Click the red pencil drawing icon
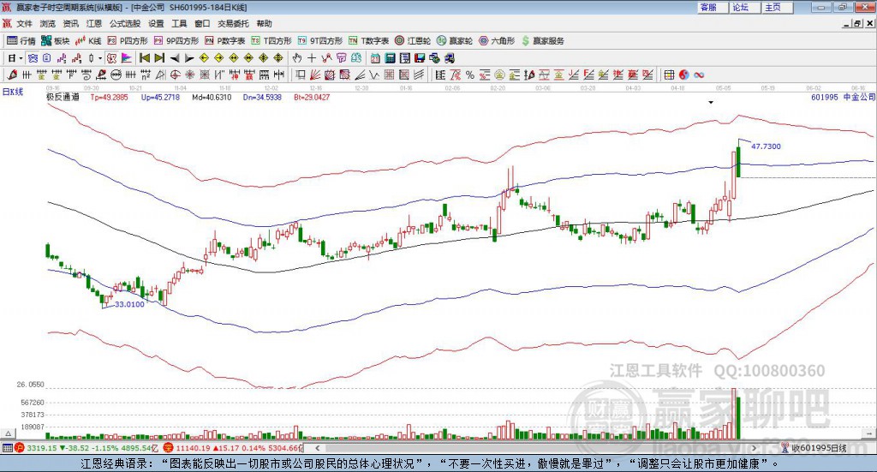Image resolution: width=877 pixels, height=472 pixels. 12,75
